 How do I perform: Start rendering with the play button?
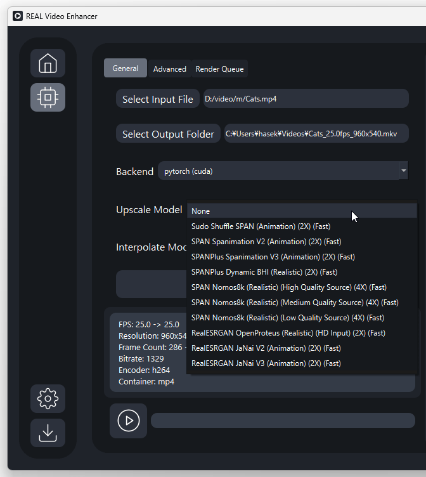[x=128, y=421]
